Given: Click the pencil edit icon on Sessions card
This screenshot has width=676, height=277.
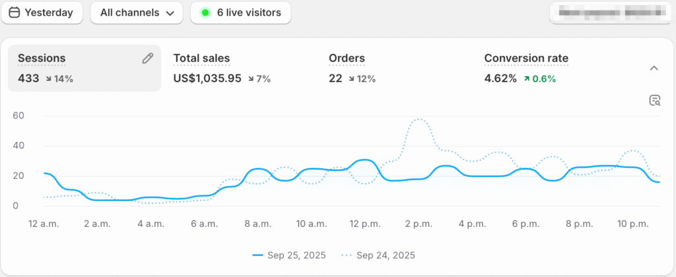Looking at the screenshot, I should pyautogui.click(x=148, y=59).
